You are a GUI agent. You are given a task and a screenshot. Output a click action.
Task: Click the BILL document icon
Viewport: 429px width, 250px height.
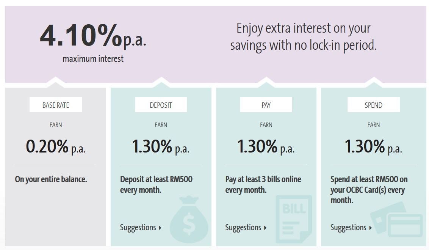coord(294,219)
